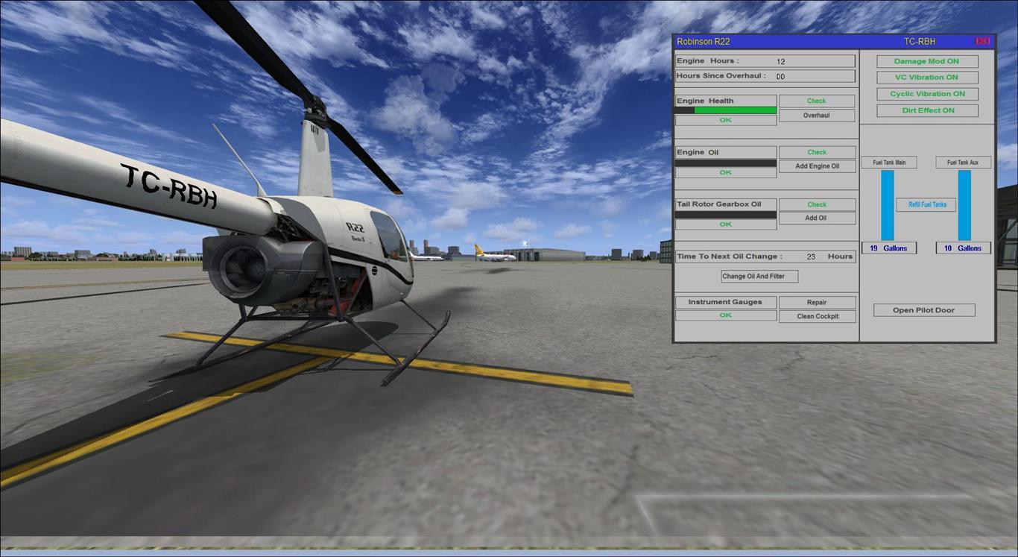Click the Robinson R22 title text

(704, 42)
